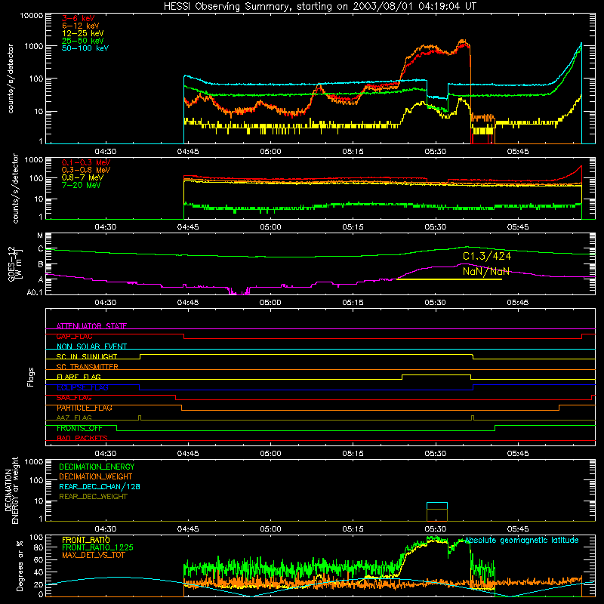Screen dimensions: 604x604
Task: Click the NaN/NaN annotation in GOES panel
Action: click(x=485, y=271)
